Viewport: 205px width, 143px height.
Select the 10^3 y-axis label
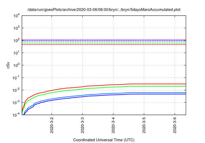17,28
